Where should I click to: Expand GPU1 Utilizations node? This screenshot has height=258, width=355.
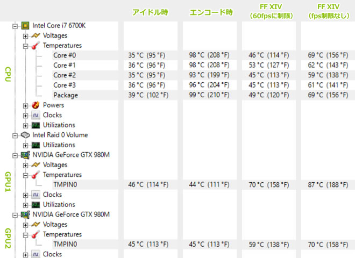(x=25, y=205)
